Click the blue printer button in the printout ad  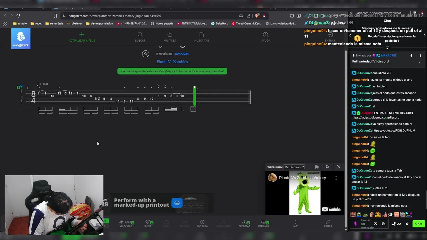[x=177, y=203]
